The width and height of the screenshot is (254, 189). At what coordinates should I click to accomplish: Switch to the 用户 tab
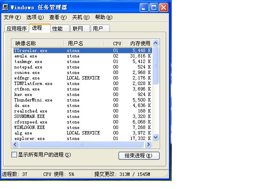pyautogui.click(x=100, y=28)
